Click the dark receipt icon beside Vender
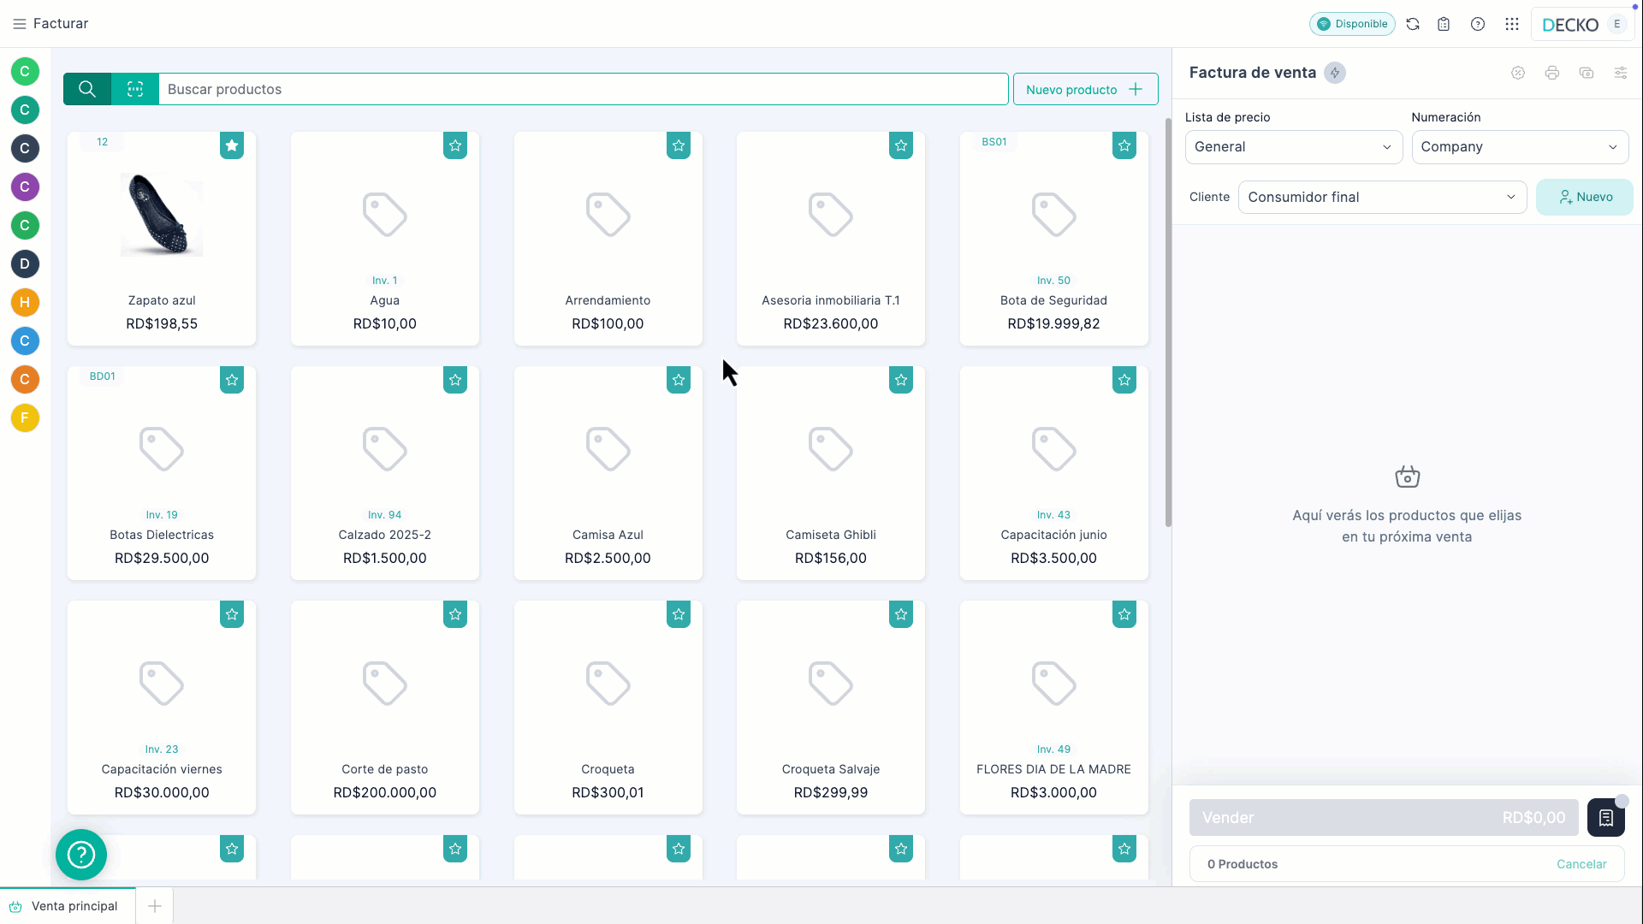The image size is (1643, 924). (1606, 818)
